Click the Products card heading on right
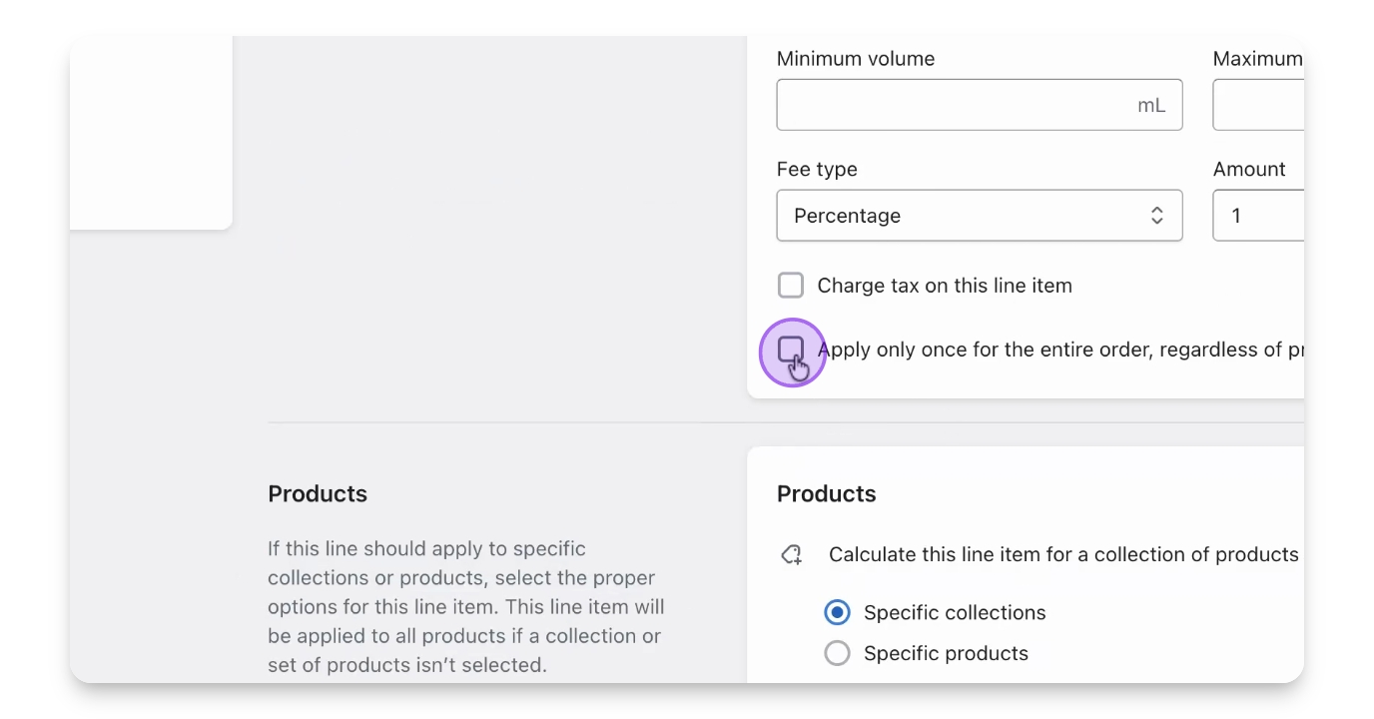1374x719 pixels. pos(826,493)
